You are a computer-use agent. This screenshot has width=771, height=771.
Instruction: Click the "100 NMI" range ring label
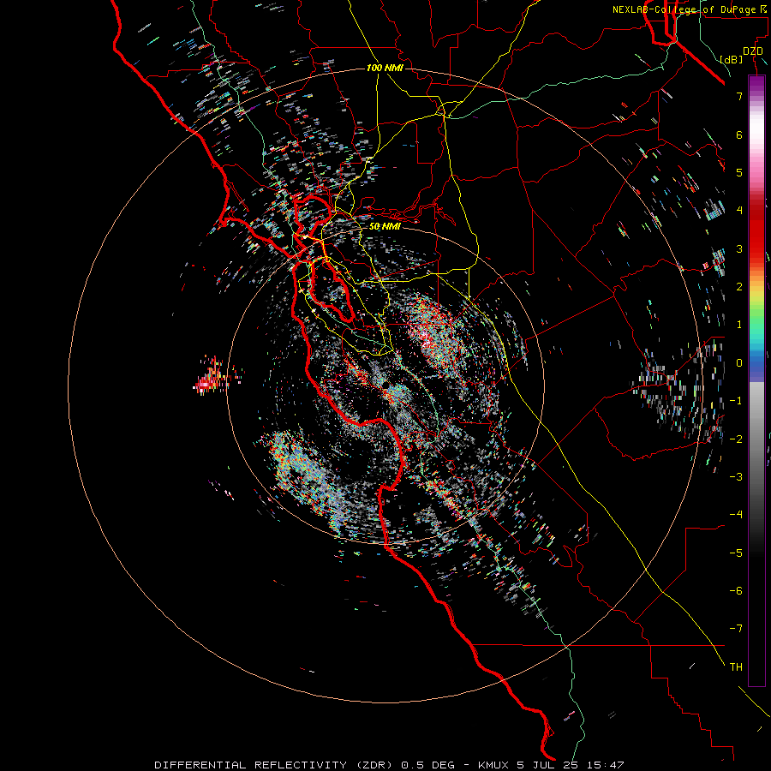tap(385, 68)
